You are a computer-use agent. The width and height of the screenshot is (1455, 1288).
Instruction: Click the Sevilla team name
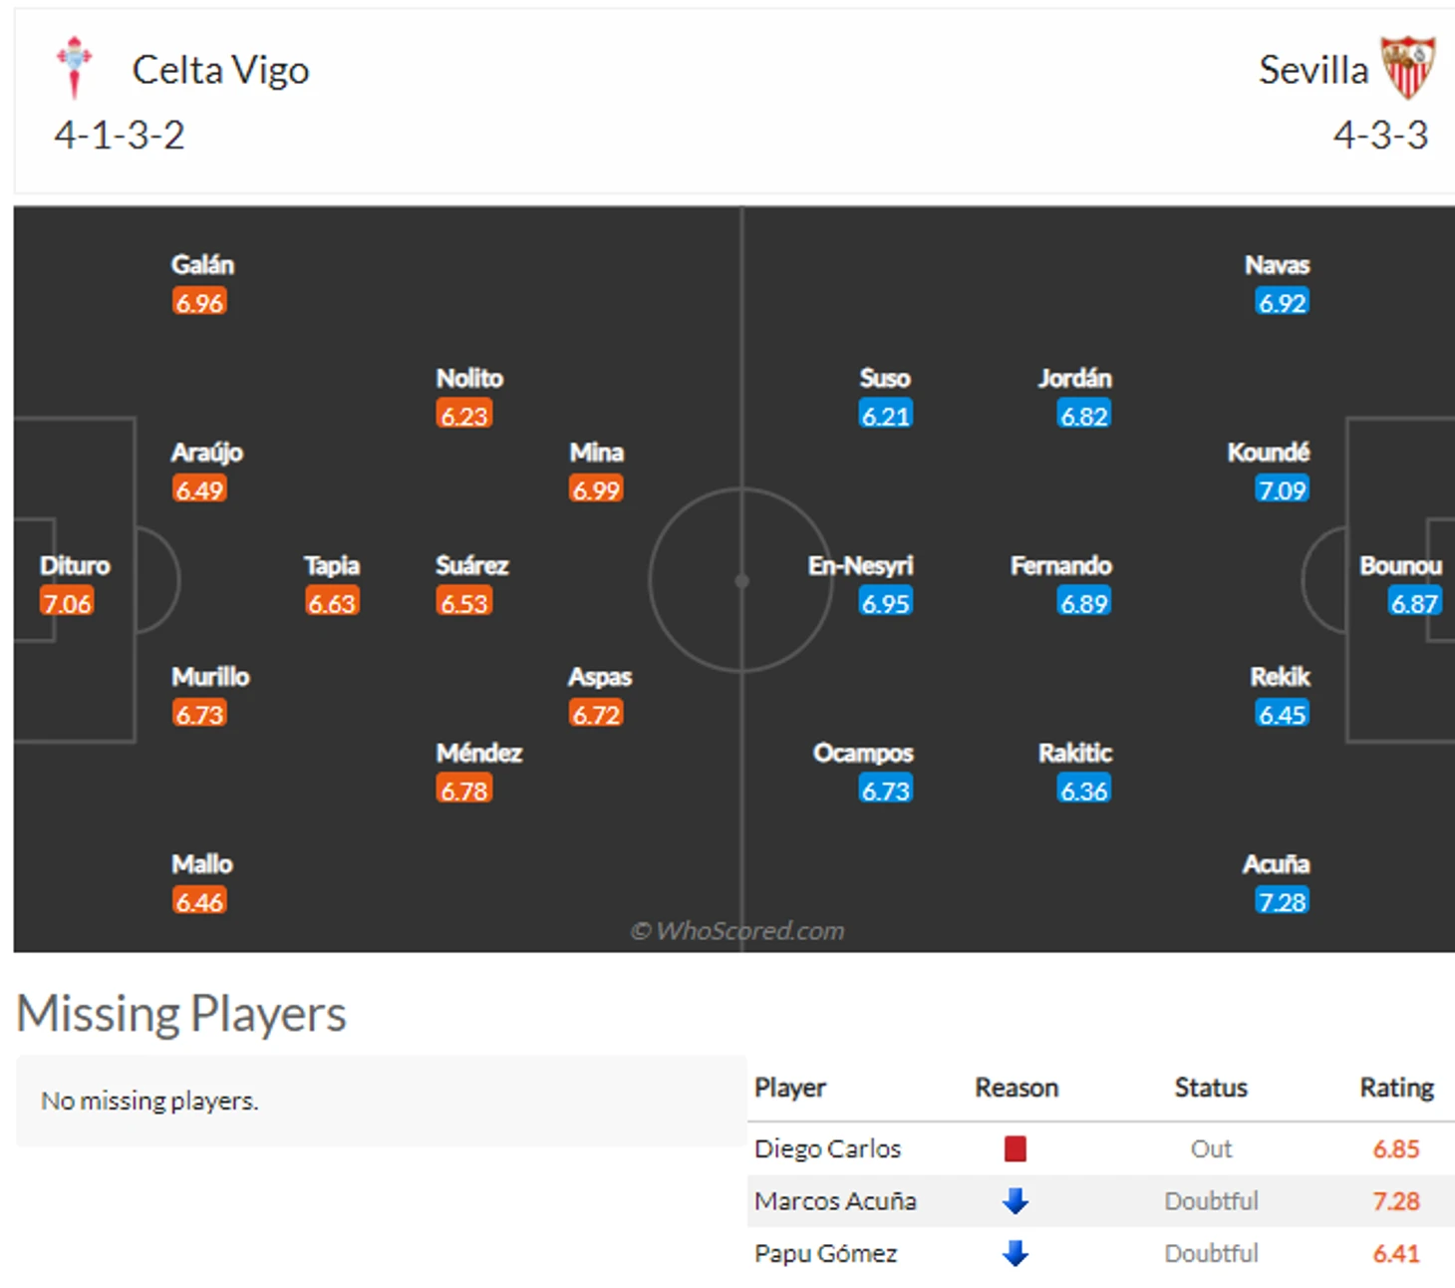pos(1312,70)
